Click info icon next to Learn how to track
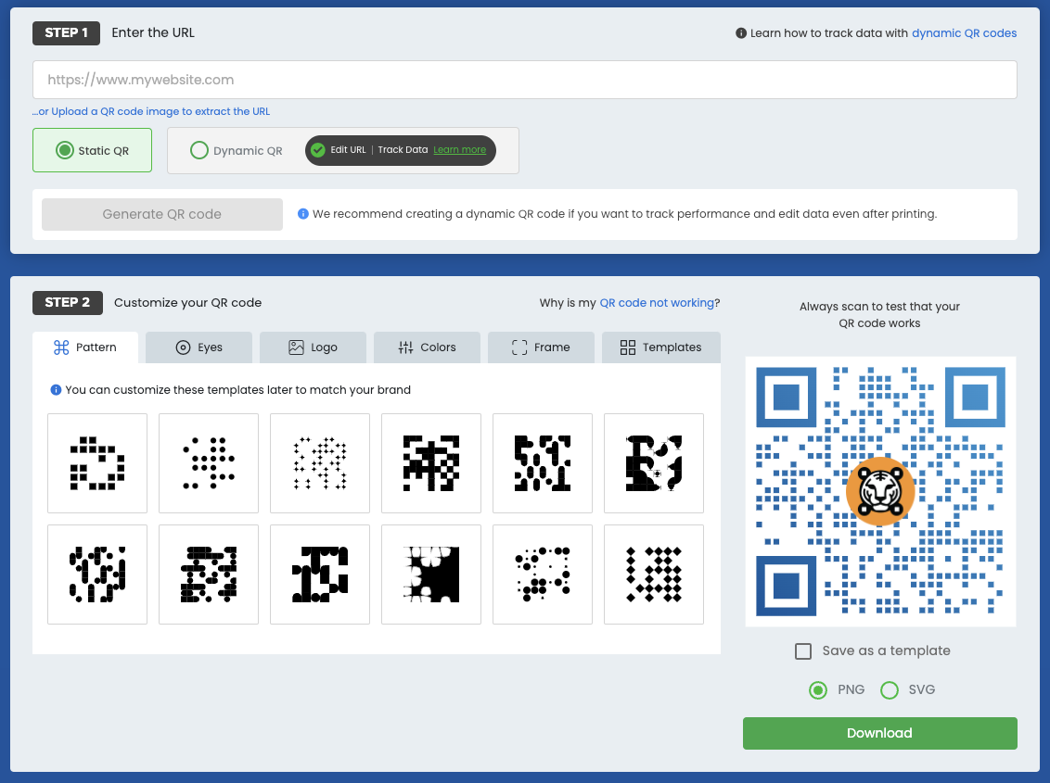Image resolution: width=1050 pixels, height=783 pixels. (740, 32)
